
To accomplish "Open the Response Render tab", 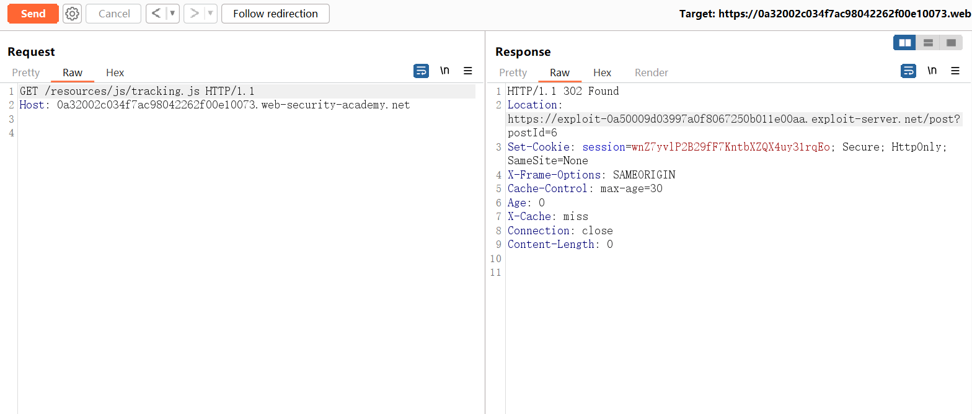I will [651, 73].
